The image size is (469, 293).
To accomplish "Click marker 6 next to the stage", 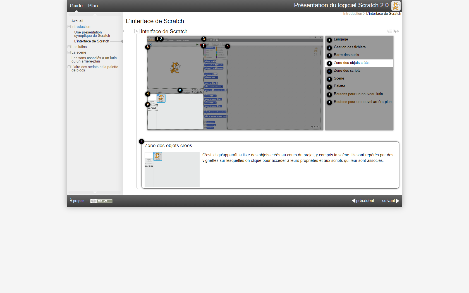I will [148, 47].
